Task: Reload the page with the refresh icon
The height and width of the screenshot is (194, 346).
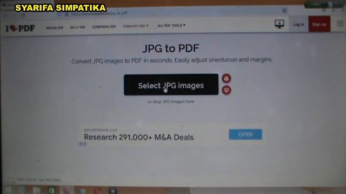Action: click(23, 16)
